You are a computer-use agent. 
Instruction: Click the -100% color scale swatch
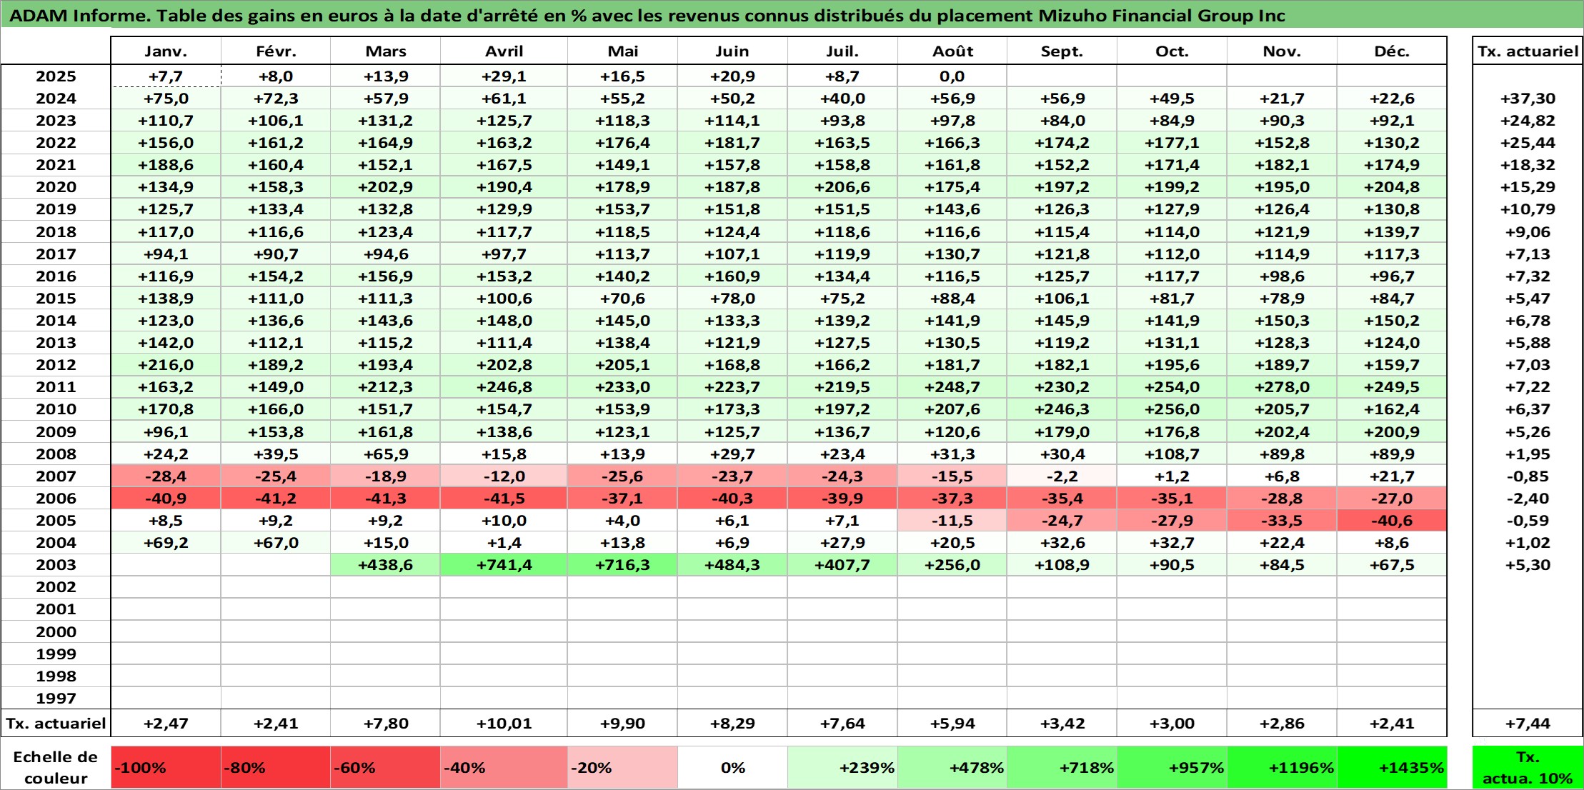click(166, 768)
